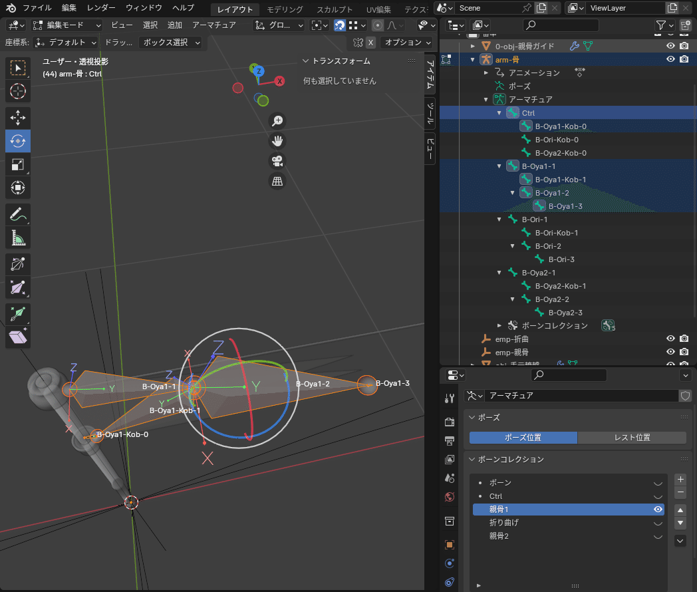Click the red X axis gizmo ball

pos(280,81)
